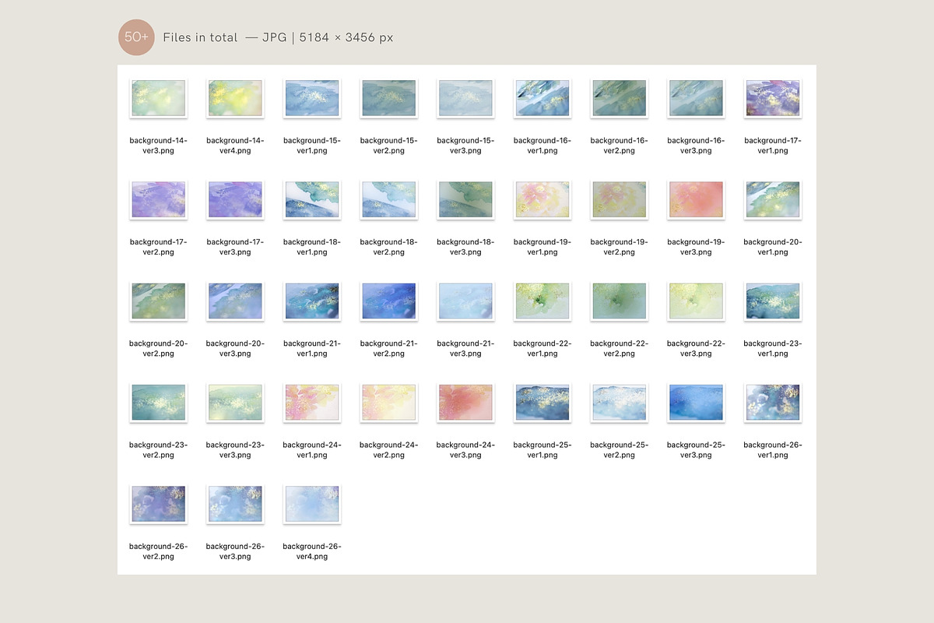Screen dimensions: 934x623
Task: Click the file name background-23-ver1.png
Action: coord(773,348)
